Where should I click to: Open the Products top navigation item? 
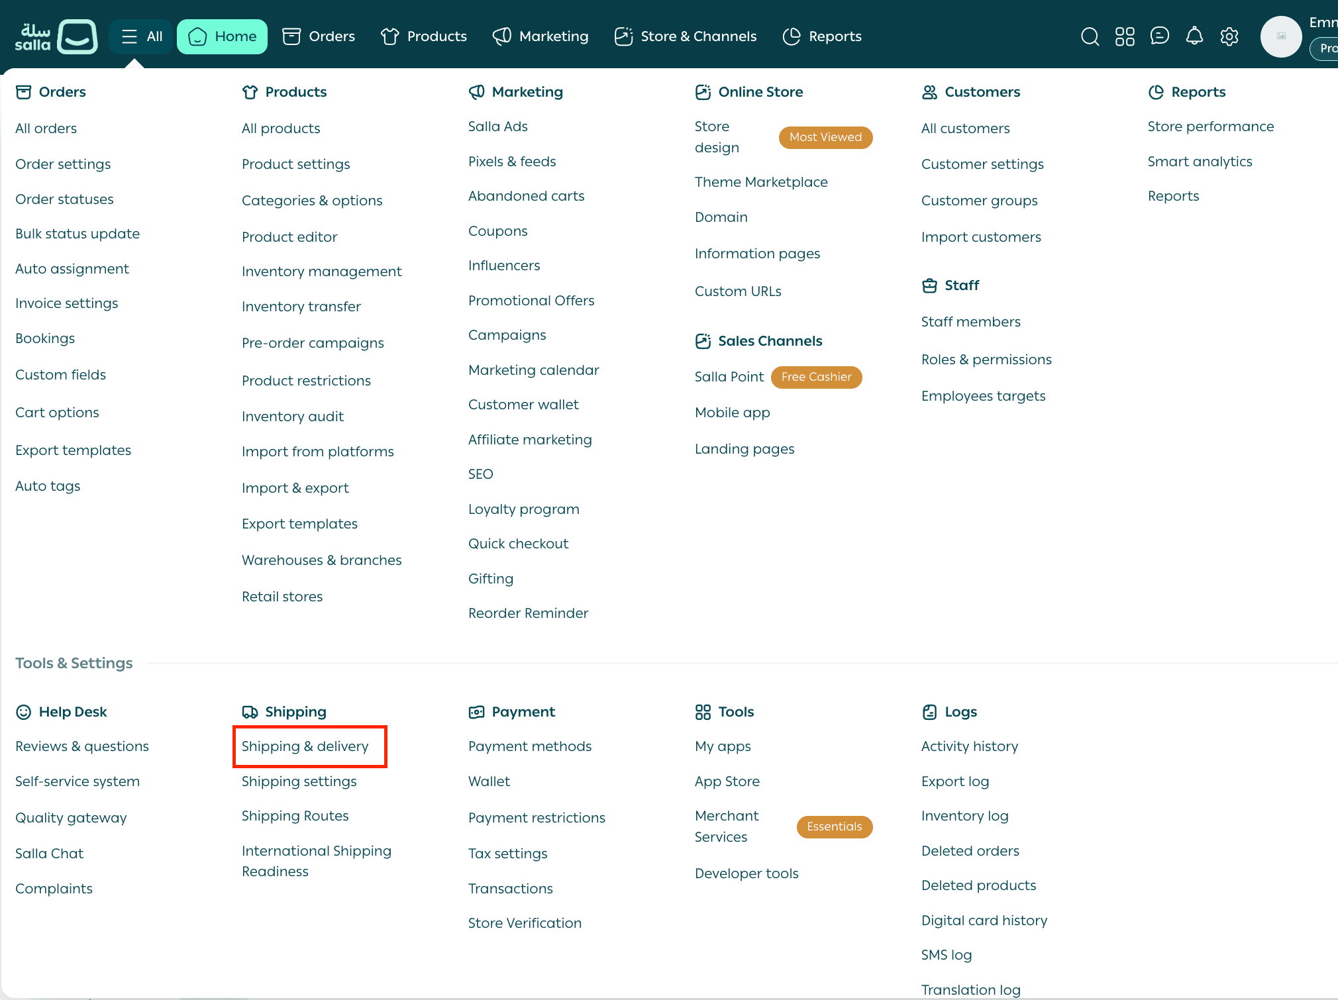tap(424, 36)
